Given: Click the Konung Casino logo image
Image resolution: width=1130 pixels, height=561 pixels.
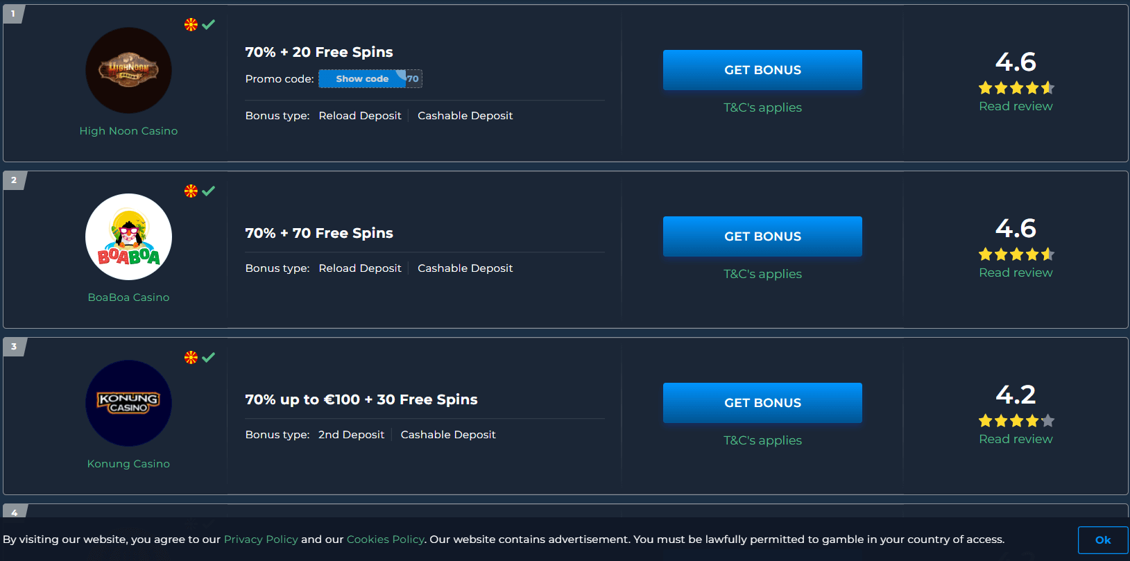Looking at the screenshot, I should tap(128, 403).
